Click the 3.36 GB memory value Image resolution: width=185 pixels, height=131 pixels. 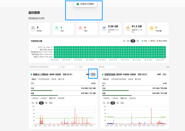pyautogui.click(x=113, y=26)
